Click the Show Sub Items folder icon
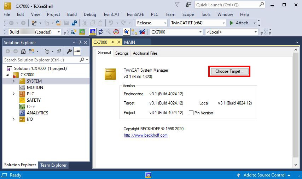 [x=134, y=32]
